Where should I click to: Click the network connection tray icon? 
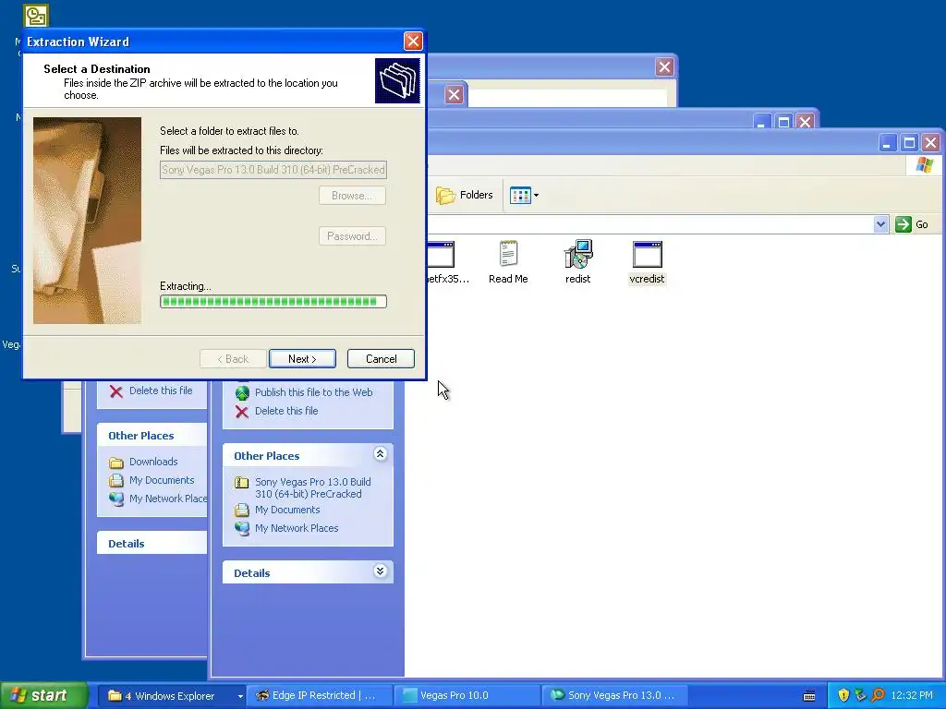(x=860, y=696)
